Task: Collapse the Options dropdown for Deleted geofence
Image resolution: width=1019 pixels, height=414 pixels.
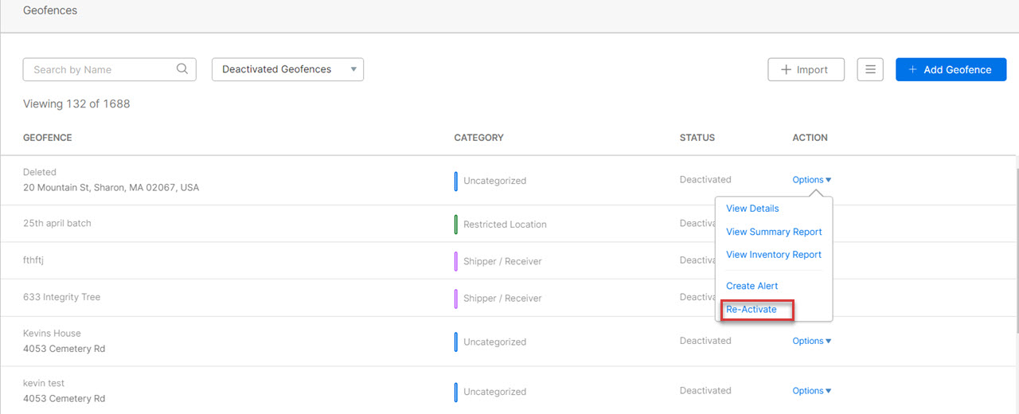Action: (x=811, y=180)
